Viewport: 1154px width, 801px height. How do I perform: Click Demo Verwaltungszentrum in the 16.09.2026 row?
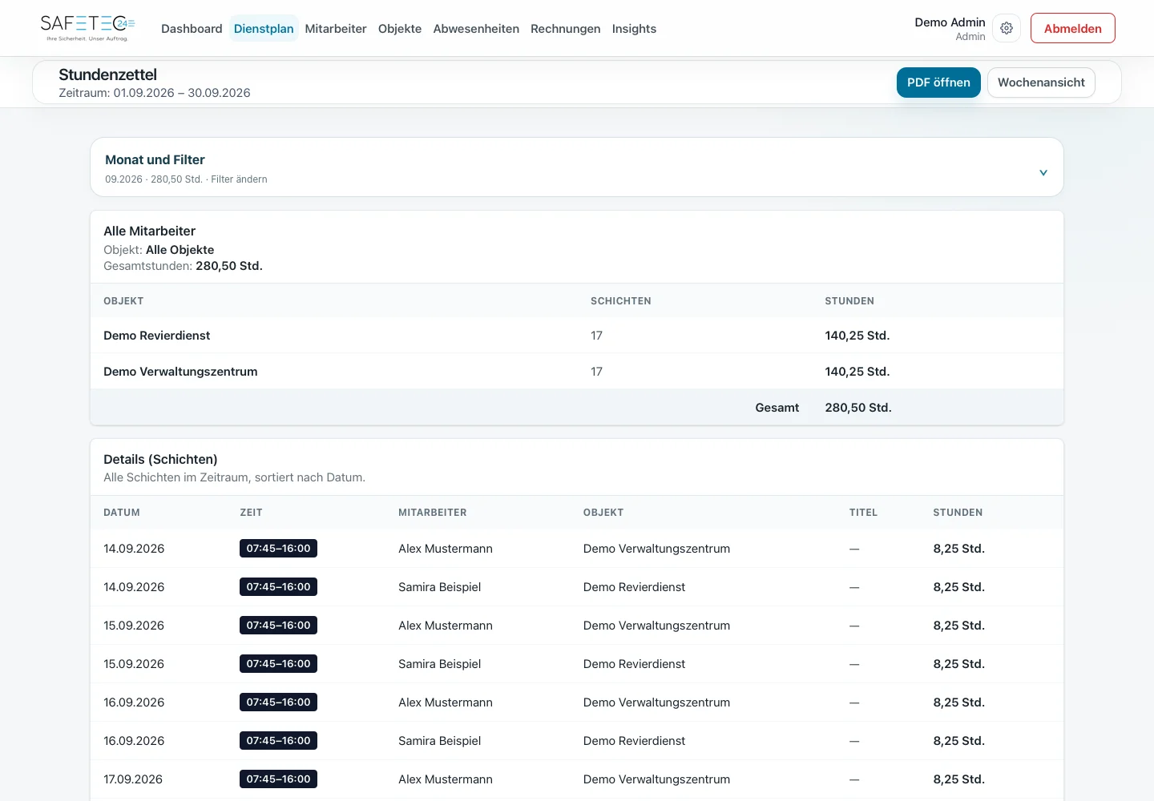656,702
